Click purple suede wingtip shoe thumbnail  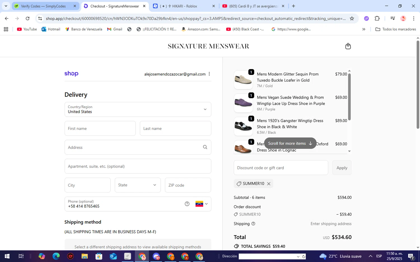point(243,103)
